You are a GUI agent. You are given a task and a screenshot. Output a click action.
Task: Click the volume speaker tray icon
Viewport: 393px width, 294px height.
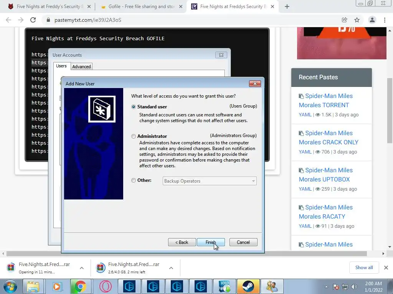(354, 287)
